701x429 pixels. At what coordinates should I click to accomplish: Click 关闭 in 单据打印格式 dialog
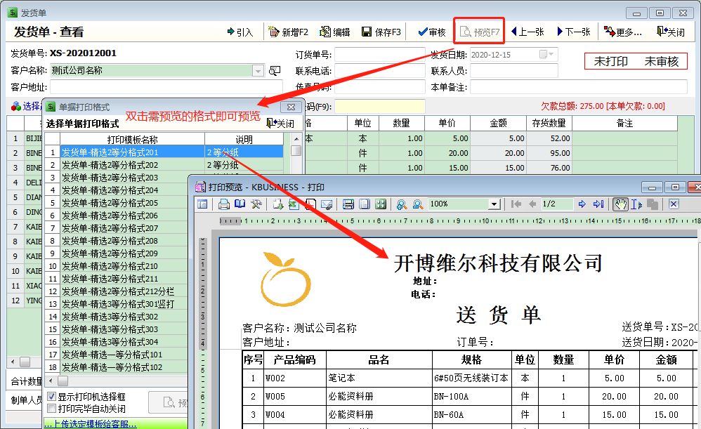280,124
